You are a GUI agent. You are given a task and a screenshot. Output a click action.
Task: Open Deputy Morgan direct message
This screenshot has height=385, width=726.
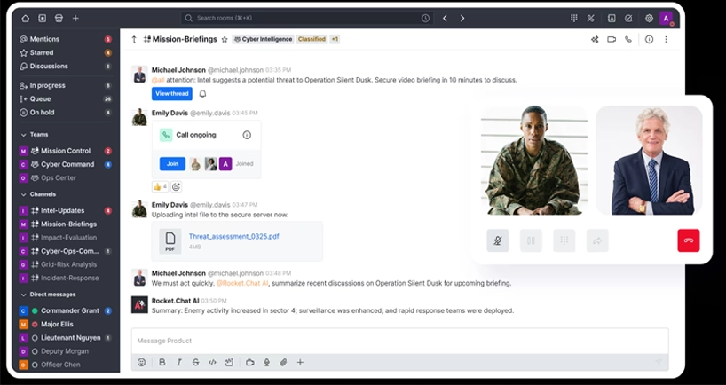[x=66, y=351]
